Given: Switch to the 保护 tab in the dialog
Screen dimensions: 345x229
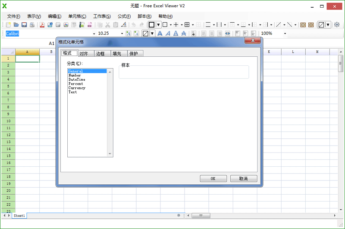Looking at the screenshot, I should [135, 53].
